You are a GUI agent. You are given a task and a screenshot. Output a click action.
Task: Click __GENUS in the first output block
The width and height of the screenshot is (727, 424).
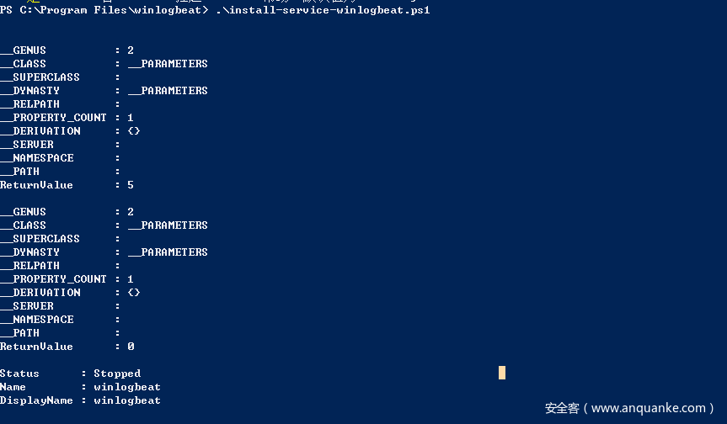tap(24, 50)
